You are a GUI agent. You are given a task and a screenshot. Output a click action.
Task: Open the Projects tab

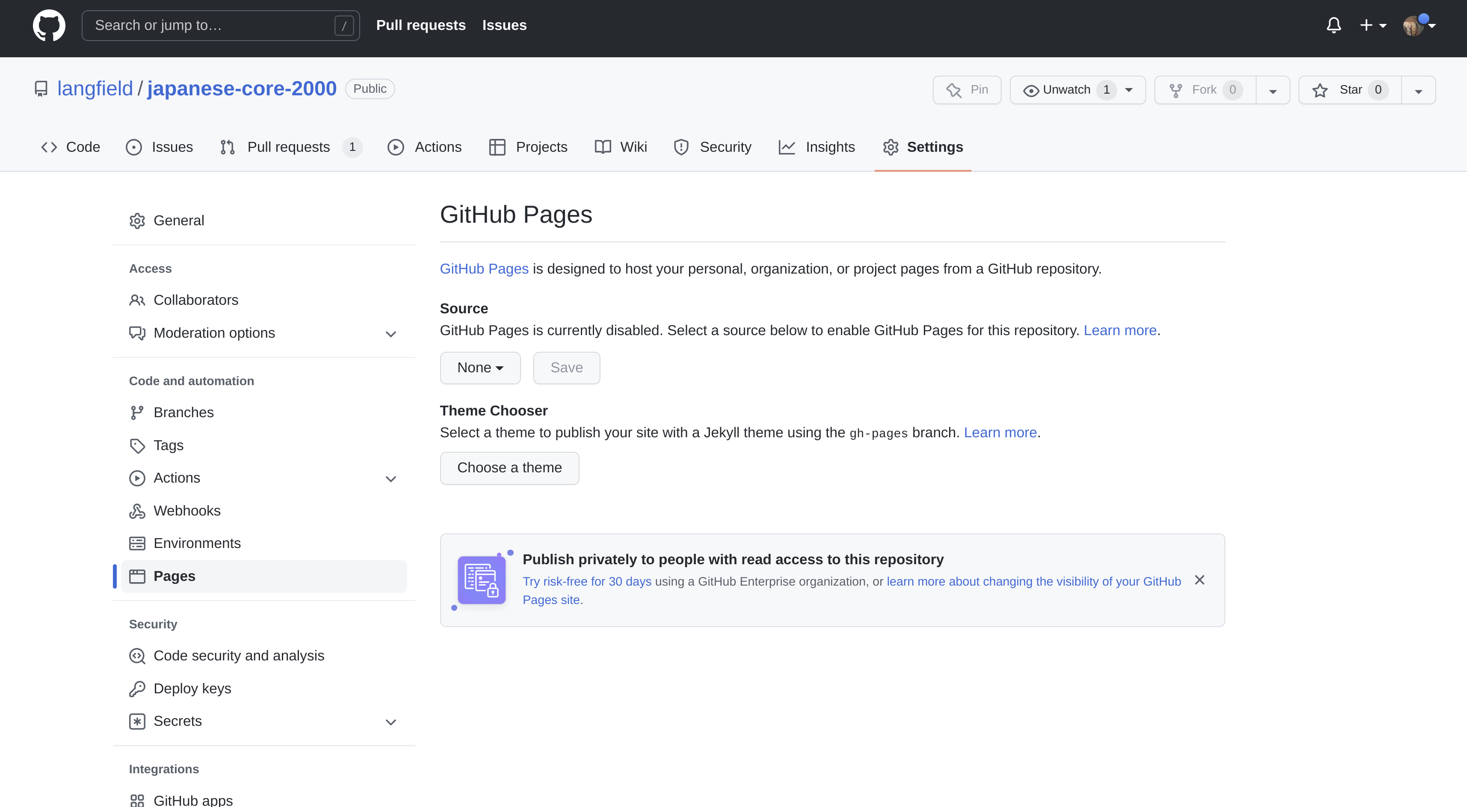[x=529, y=147]
